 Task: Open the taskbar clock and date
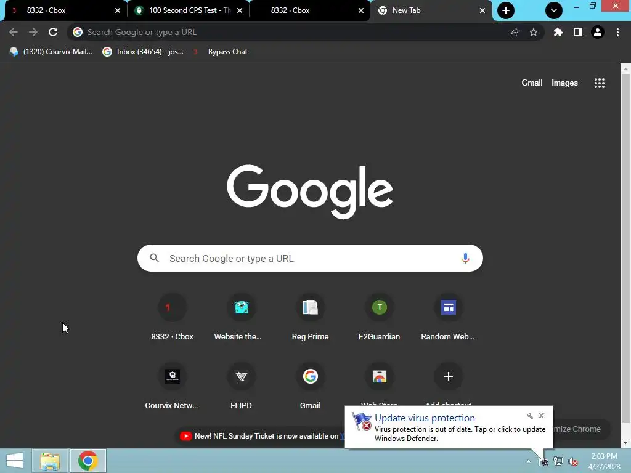tap(604, 461)
